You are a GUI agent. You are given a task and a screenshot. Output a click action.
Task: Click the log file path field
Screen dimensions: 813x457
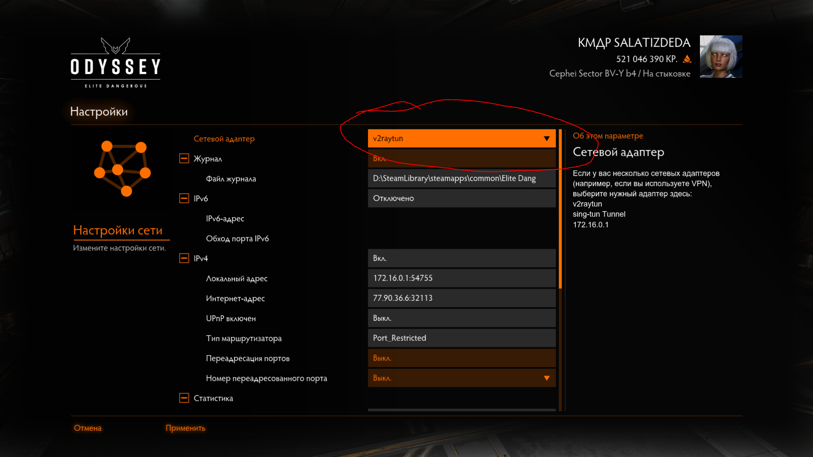462,178
